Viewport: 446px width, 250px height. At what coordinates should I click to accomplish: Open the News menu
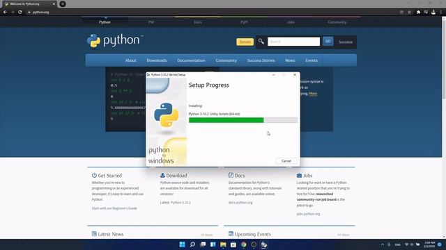[290, 60]
